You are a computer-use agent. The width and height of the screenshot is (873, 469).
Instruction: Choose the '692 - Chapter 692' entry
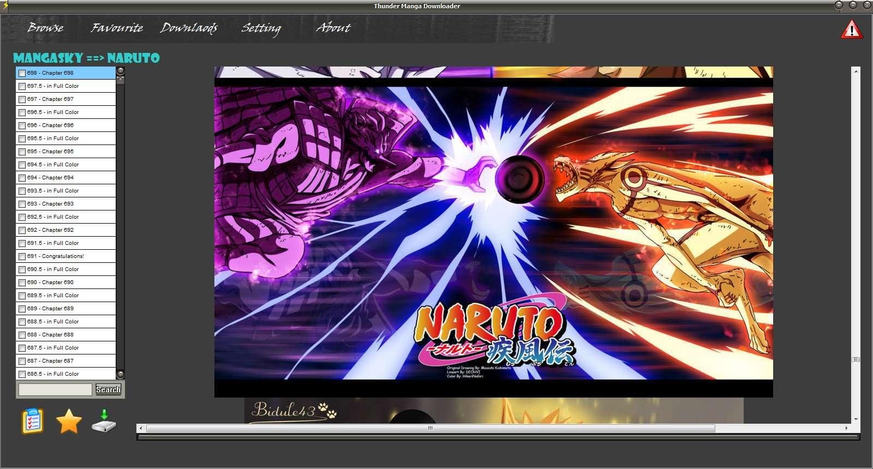(66, 230)
